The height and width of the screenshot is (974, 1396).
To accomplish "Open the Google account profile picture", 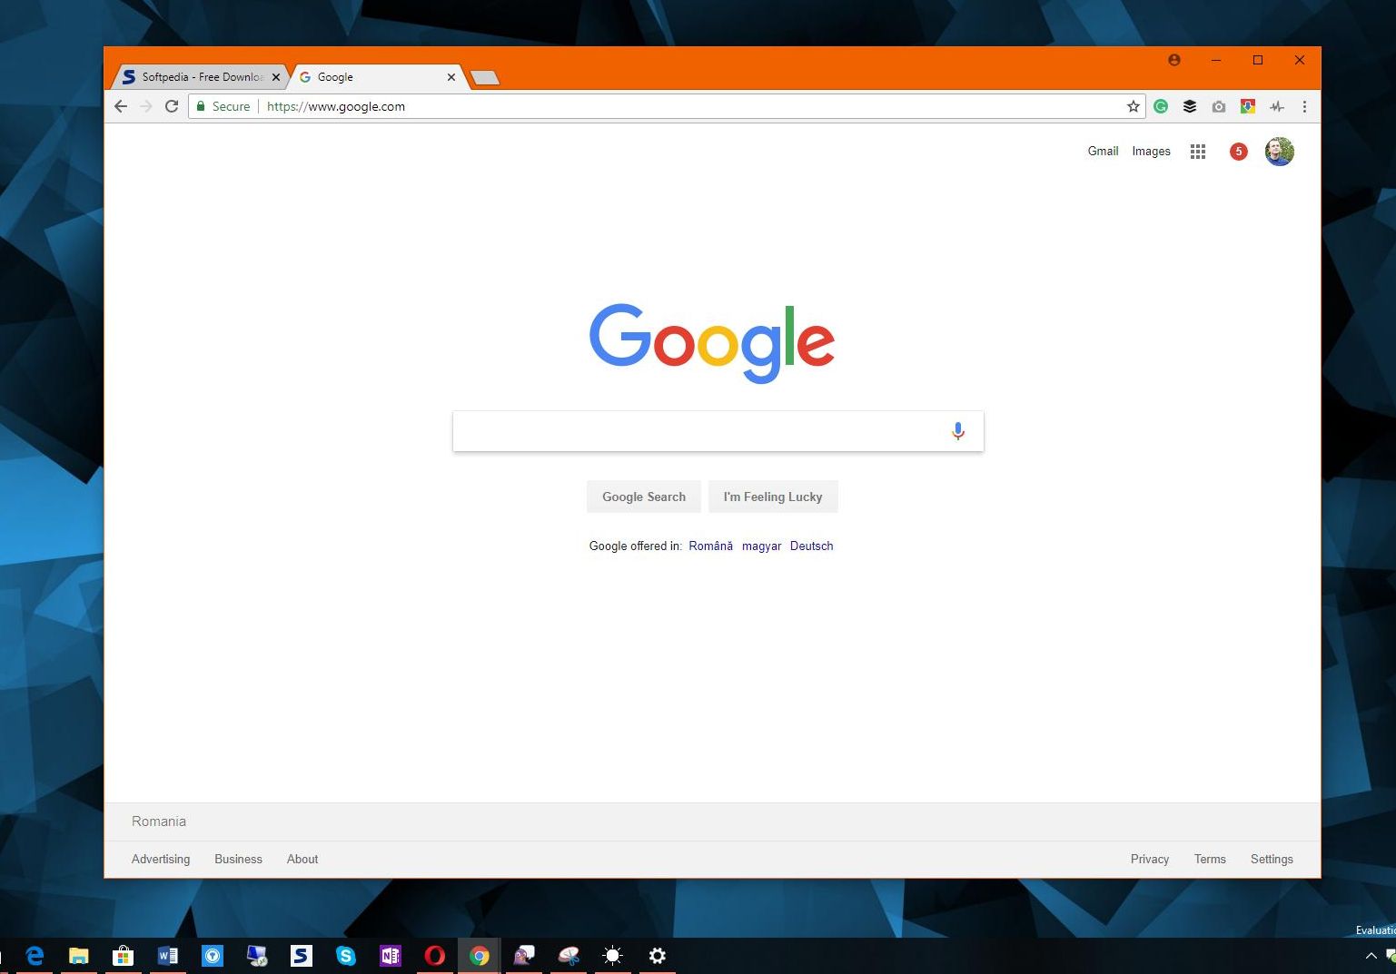I will (1279, 152).
